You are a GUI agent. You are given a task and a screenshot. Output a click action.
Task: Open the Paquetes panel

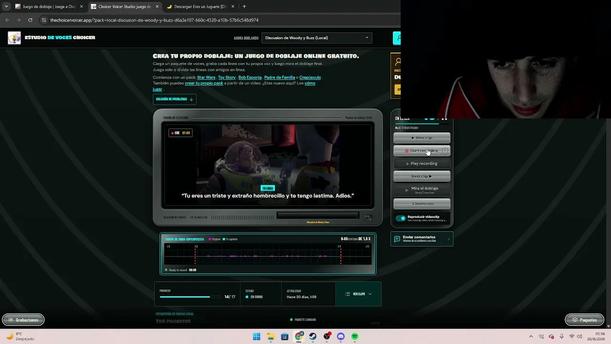pyautogui.click(x=584, y=320)
